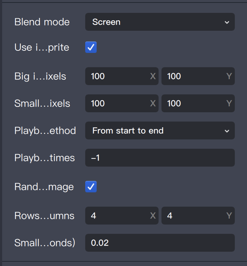Focus the Small…ixels Y input
Viewport: 247px width, 266px height.
194,103
